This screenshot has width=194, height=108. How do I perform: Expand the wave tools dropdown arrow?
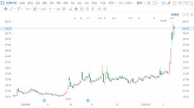tap(30, 9)
